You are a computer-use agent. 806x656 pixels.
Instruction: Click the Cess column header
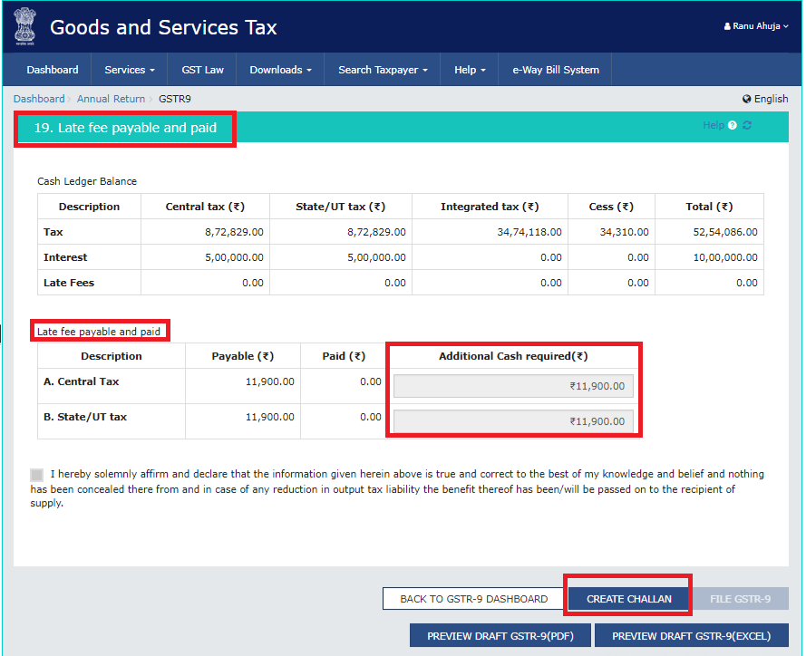611,207
